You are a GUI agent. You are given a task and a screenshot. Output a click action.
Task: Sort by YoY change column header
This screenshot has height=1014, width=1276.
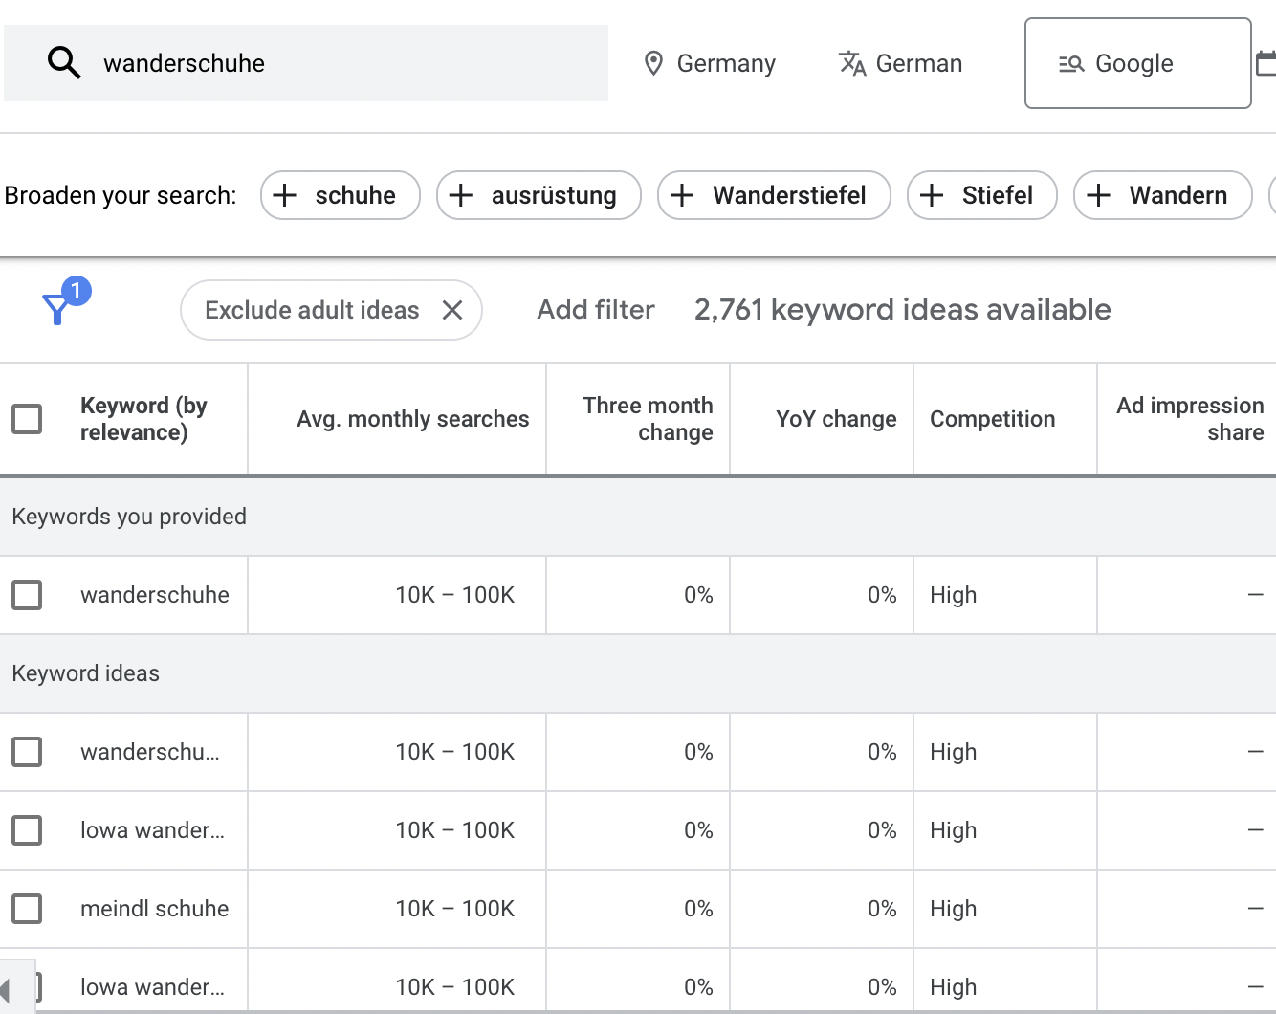coord(835,419)
